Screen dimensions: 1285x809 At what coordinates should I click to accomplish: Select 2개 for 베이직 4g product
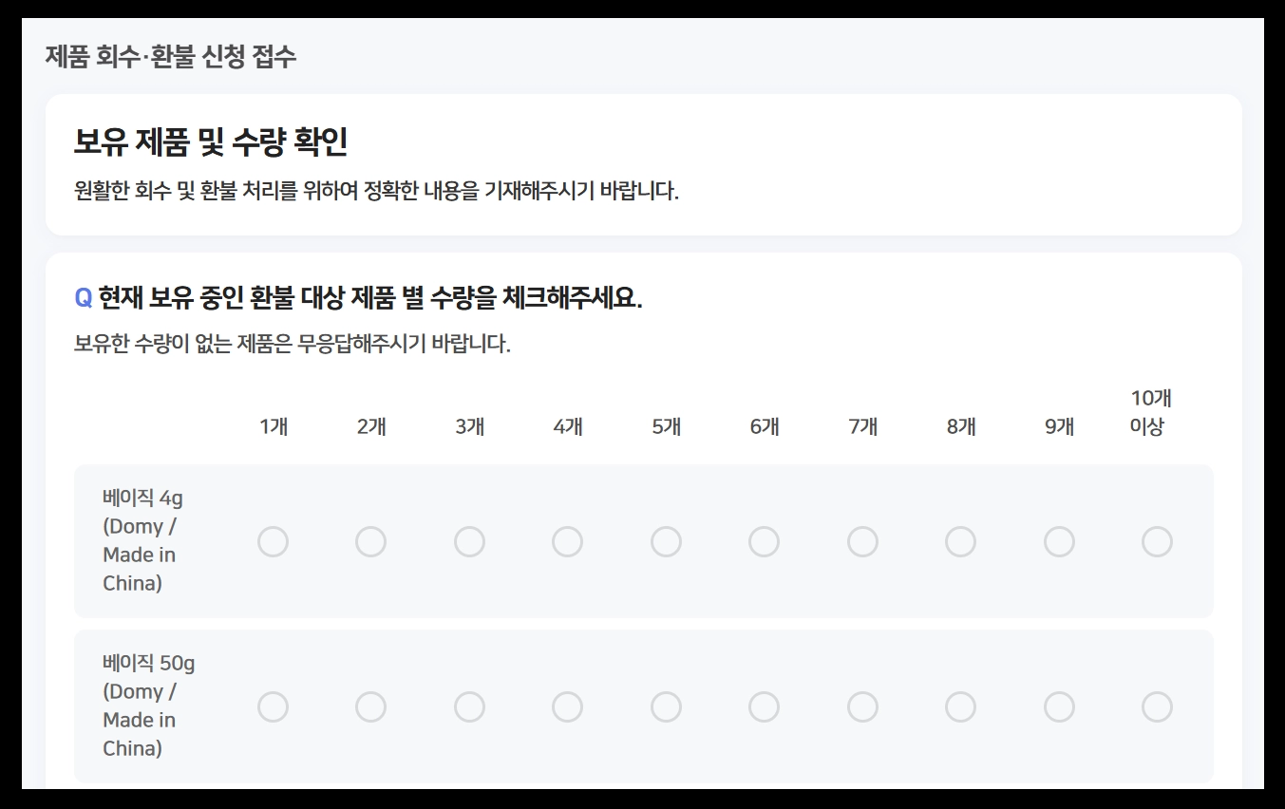coord(371,541)
